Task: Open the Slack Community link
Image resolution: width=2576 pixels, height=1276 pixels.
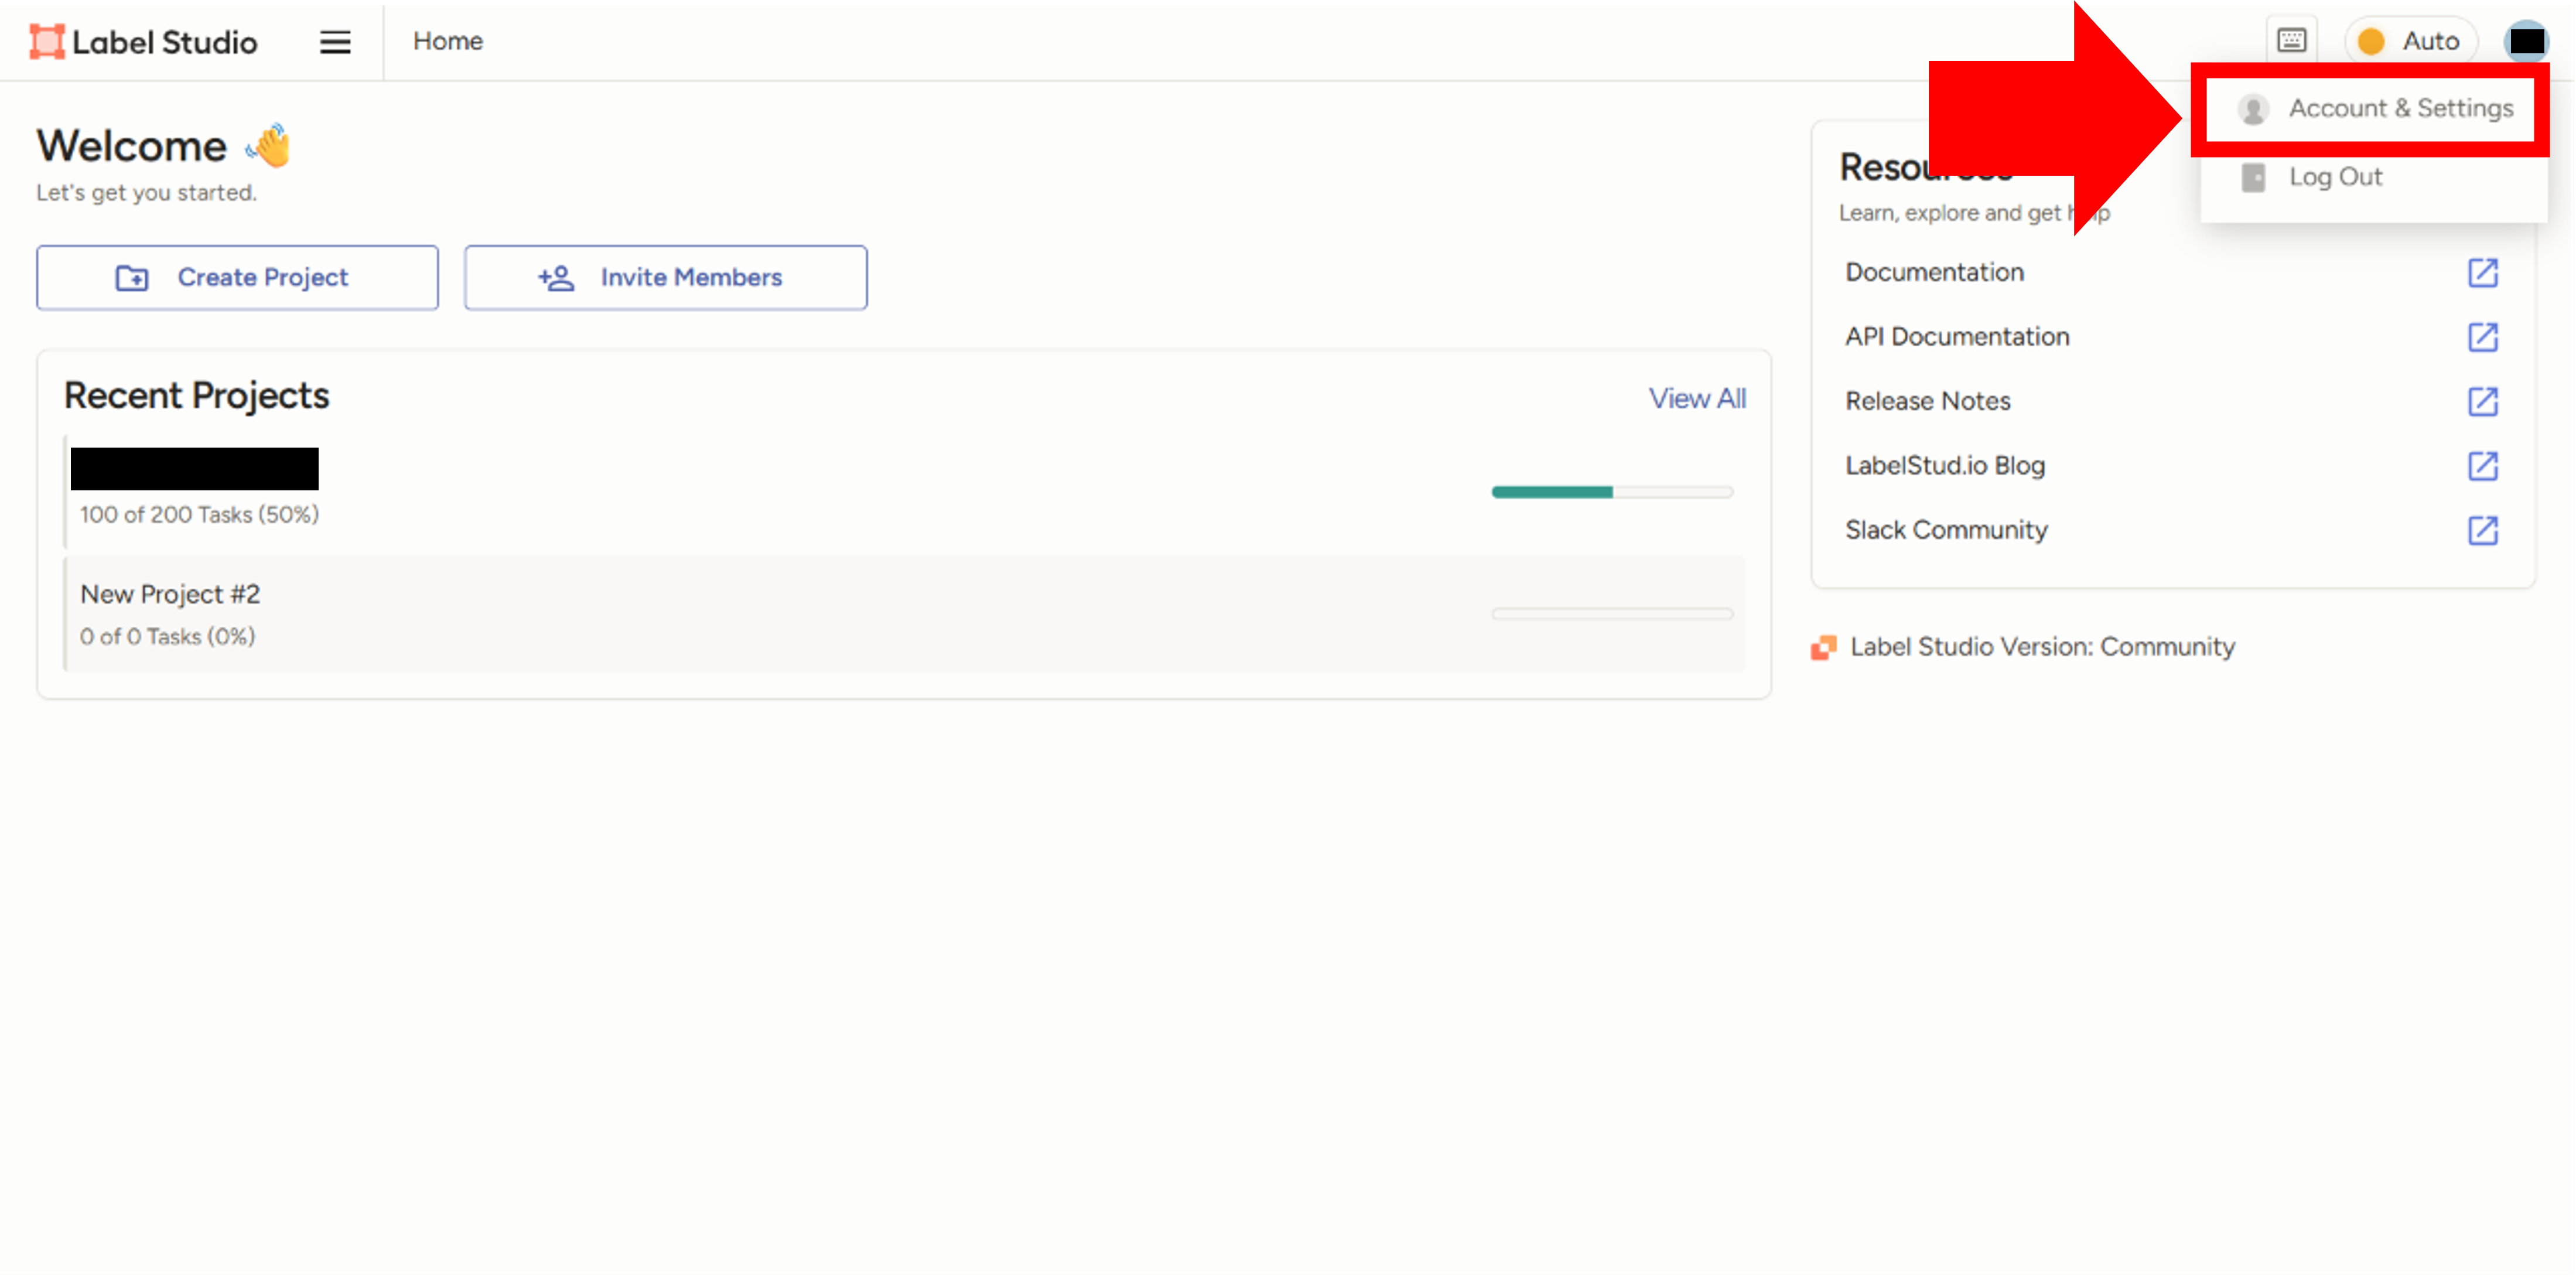Action: coord(1946,530)
